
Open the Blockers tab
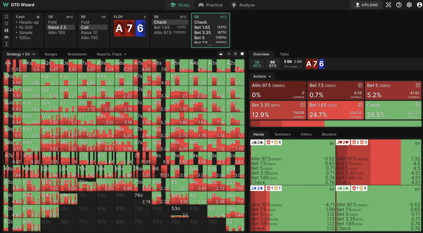329,134
